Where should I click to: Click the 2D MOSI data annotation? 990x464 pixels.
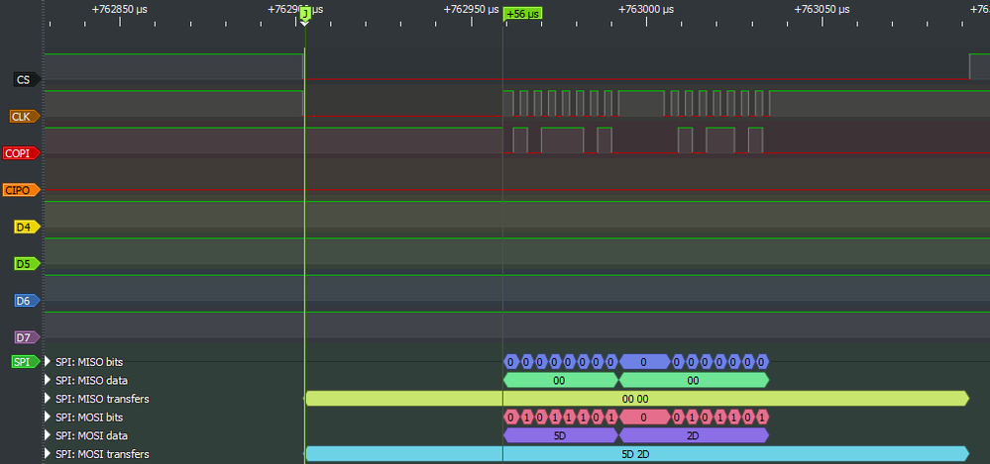pos(694,435)
